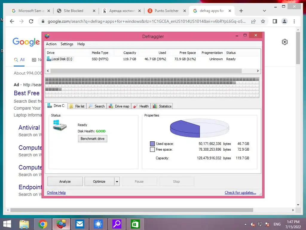Click the disk usage pie chart
Screen dimensions: 306x230
pyautogui.click(x=199, y=128)
